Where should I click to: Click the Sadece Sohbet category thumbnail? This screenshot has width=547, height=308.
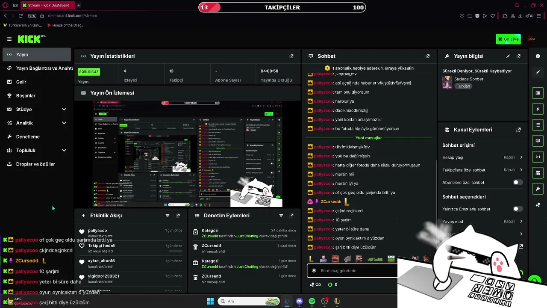click(x=447, y=83)
